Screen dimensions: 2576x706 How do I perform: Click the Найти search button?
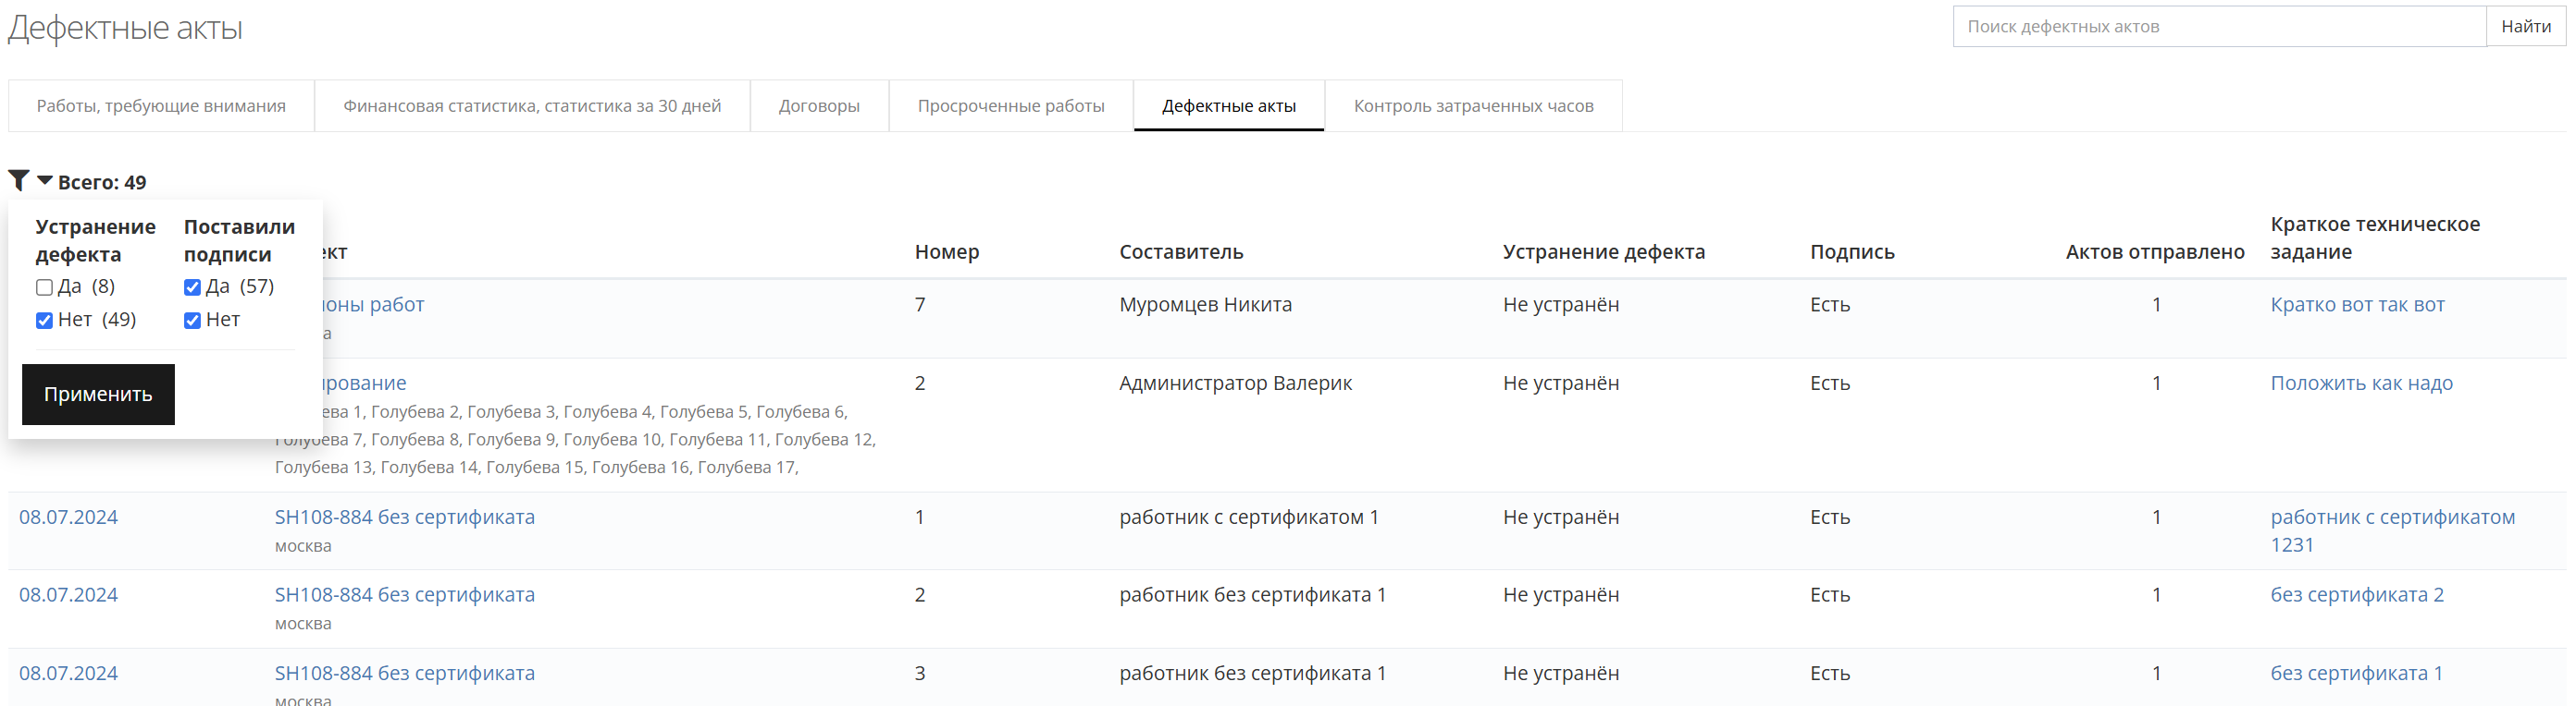[x=2525, y=27]
